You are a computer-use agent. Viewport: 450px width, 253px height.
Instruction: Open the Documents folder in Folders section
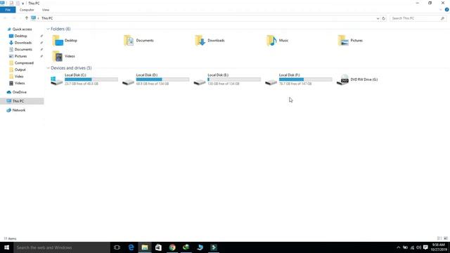coord(139,41)
